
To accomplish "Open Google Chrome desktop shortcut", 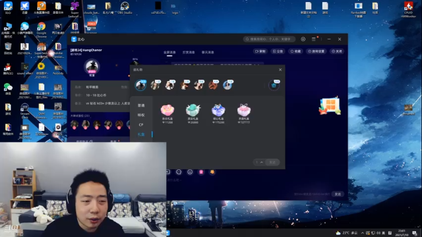I will [42, 30].
